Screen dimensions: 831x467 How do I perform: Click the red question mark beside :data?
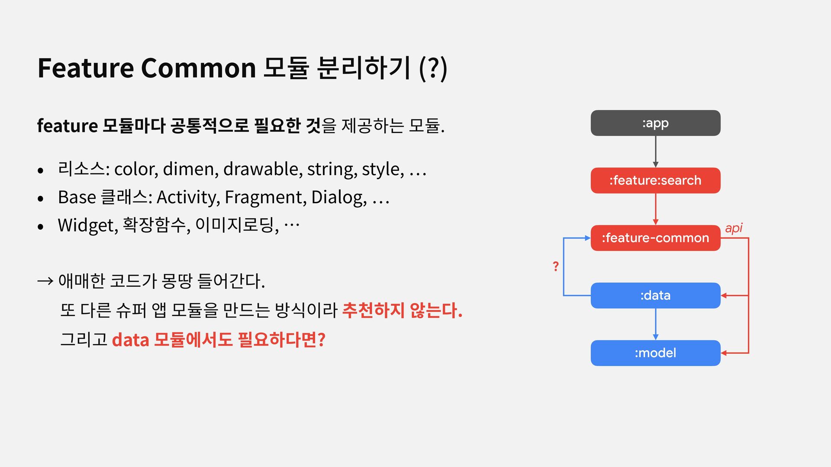click(x=556, y=266)
